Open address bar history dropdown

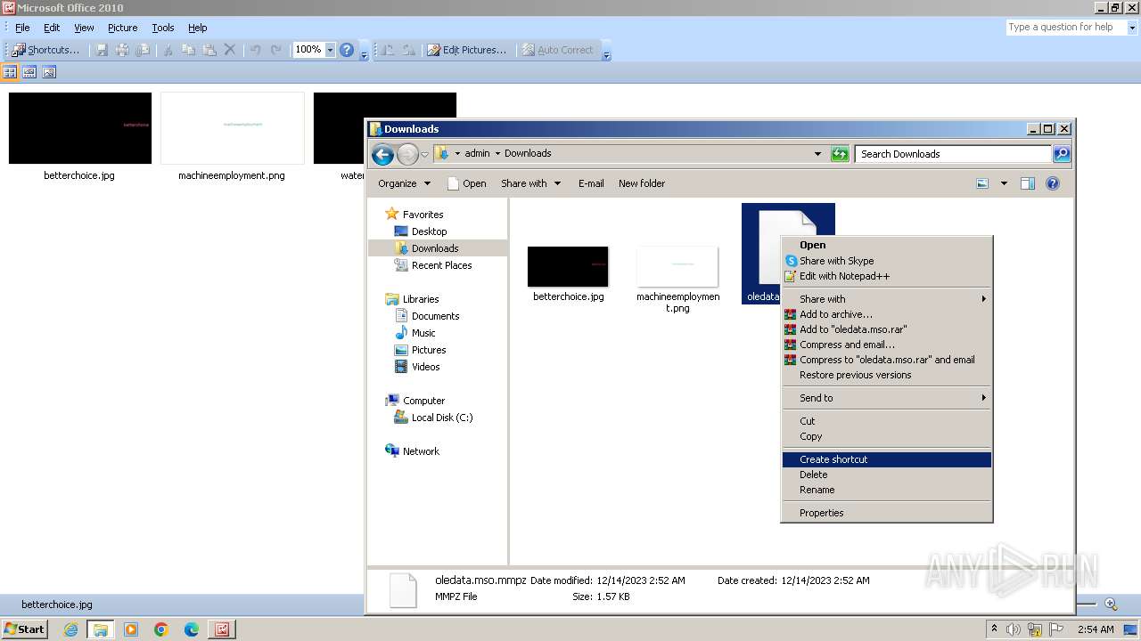click(x=817, y=154)
